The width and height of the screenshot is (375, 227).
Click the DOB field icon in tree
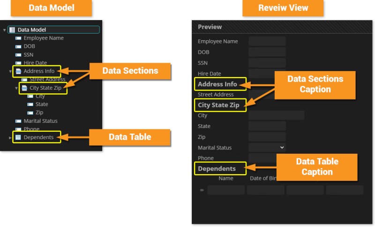18,46
